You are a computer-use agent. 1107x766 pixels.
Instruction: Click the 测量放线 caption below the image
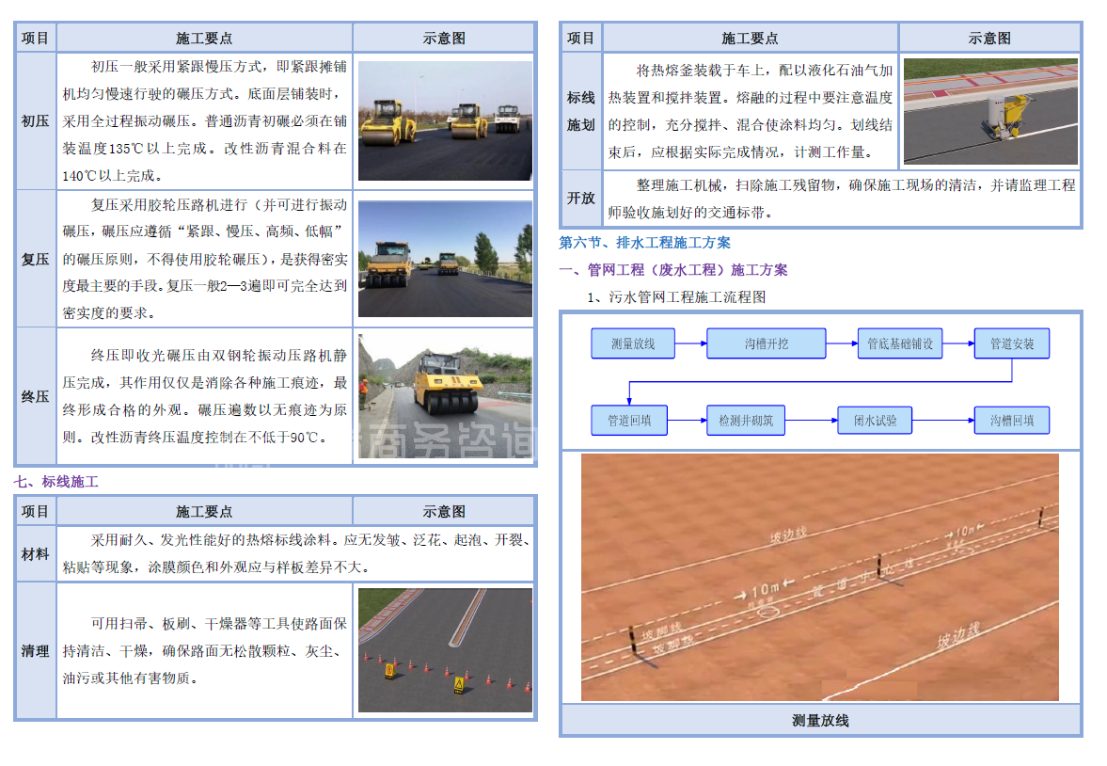(820, 721)
